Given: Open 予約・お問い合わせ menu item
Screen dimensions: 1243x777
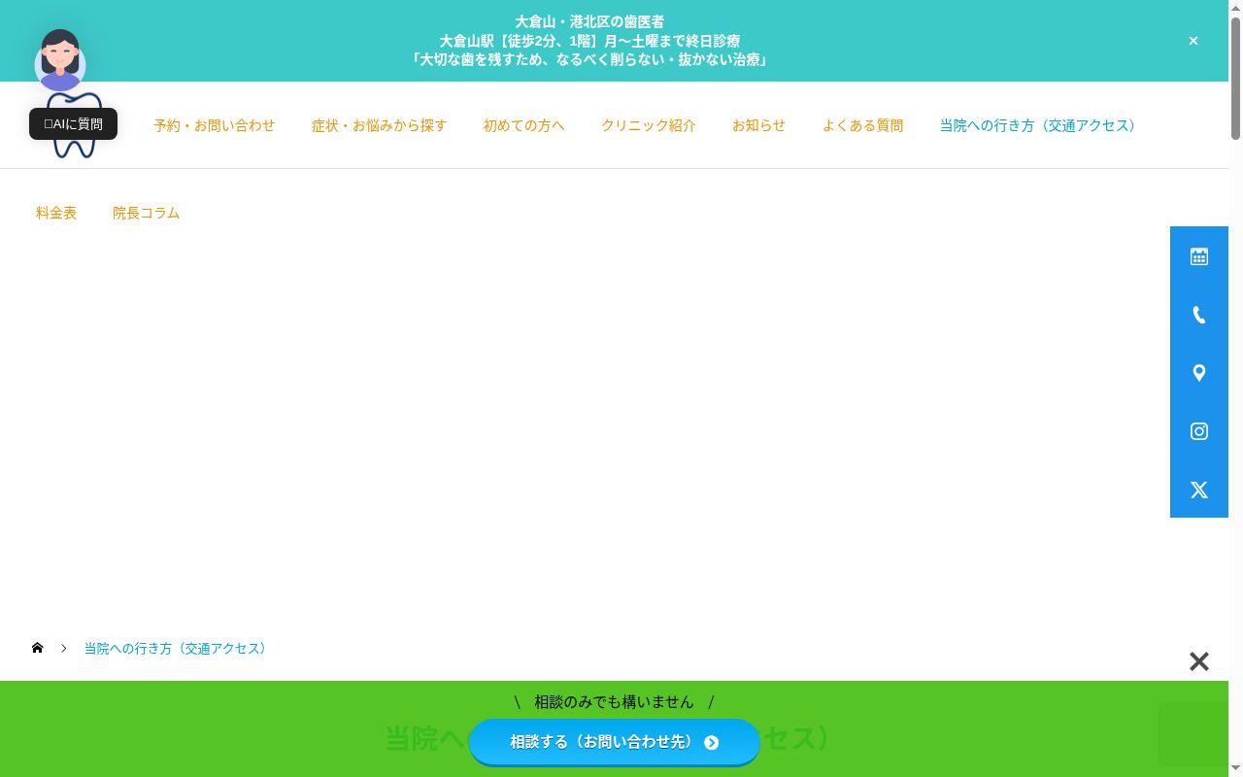Looking at the screenshot, I should click(215, 125).
